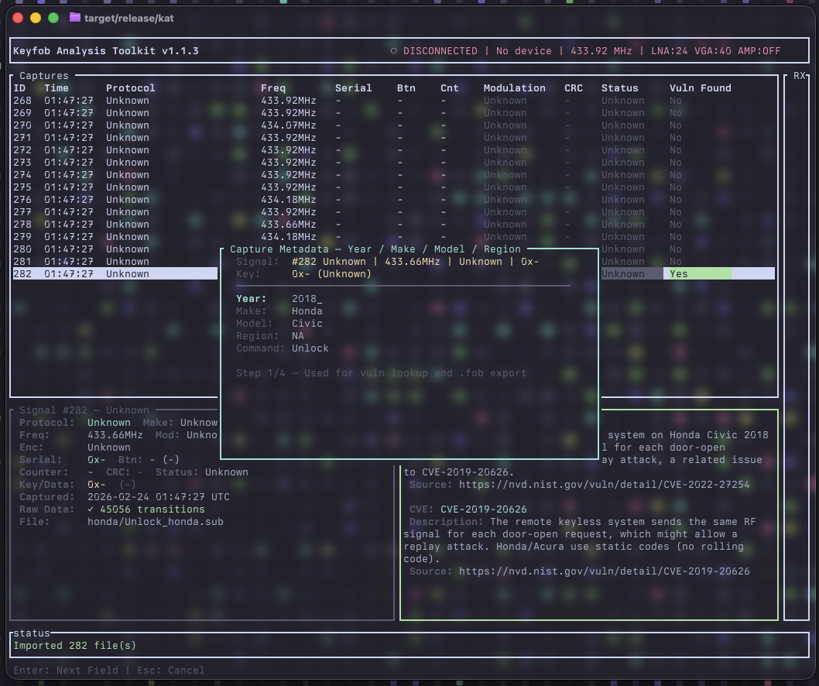Image resolution: width=819 pixels, height=686 pixels.
Task: Click the RX panel label
Action: pyautogui.click(x=799, y=76)
